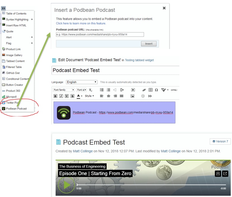Screen dimensions: 232x197
Task: Click the podcast download icon
Action: tap(218, 174)
